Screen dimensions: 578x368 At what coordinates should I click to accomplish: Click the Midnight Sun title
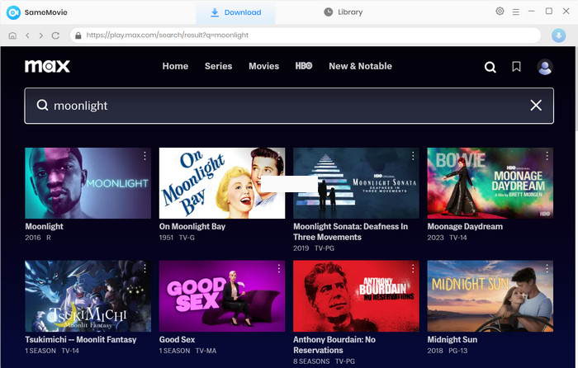[452, 340]
